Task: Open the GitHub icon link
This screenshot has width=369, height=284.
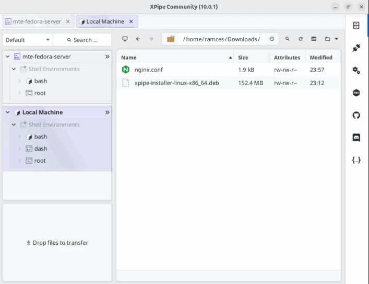Action: 356,116
